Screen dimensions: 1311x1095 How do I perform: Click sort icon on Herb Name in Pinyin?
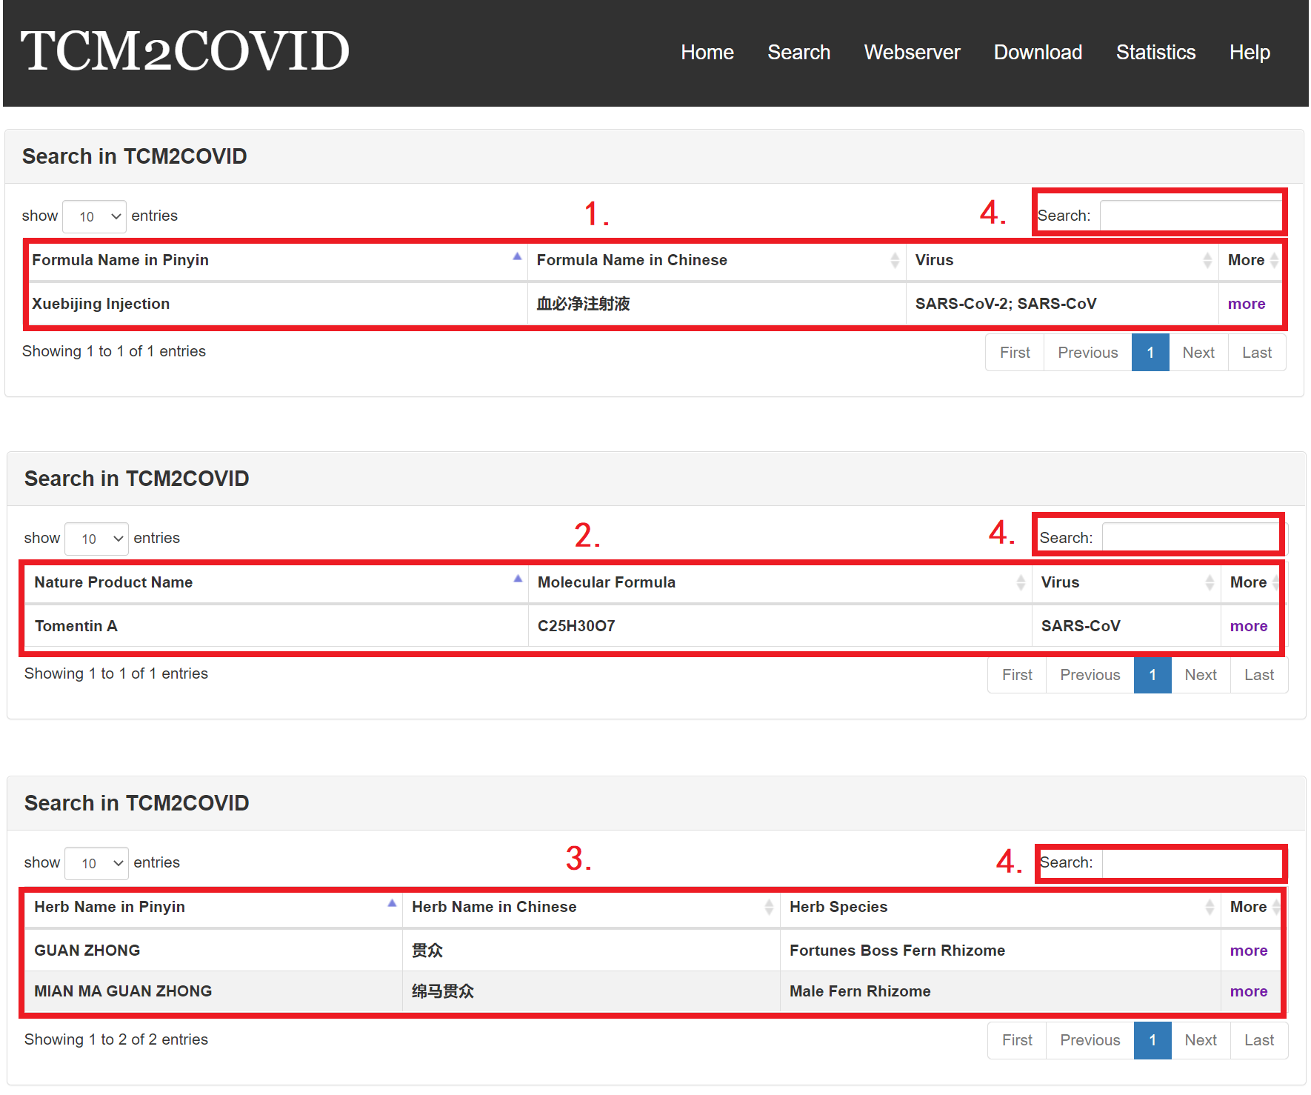(x=392, y=904)
